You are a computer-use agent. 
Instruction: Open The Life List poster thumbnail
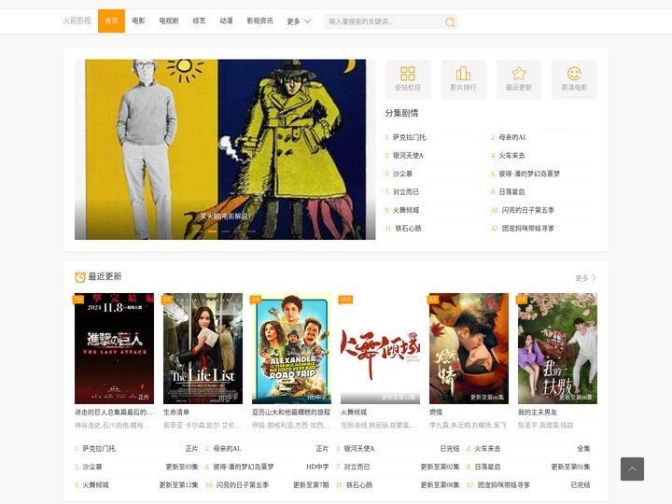point(203,348)
